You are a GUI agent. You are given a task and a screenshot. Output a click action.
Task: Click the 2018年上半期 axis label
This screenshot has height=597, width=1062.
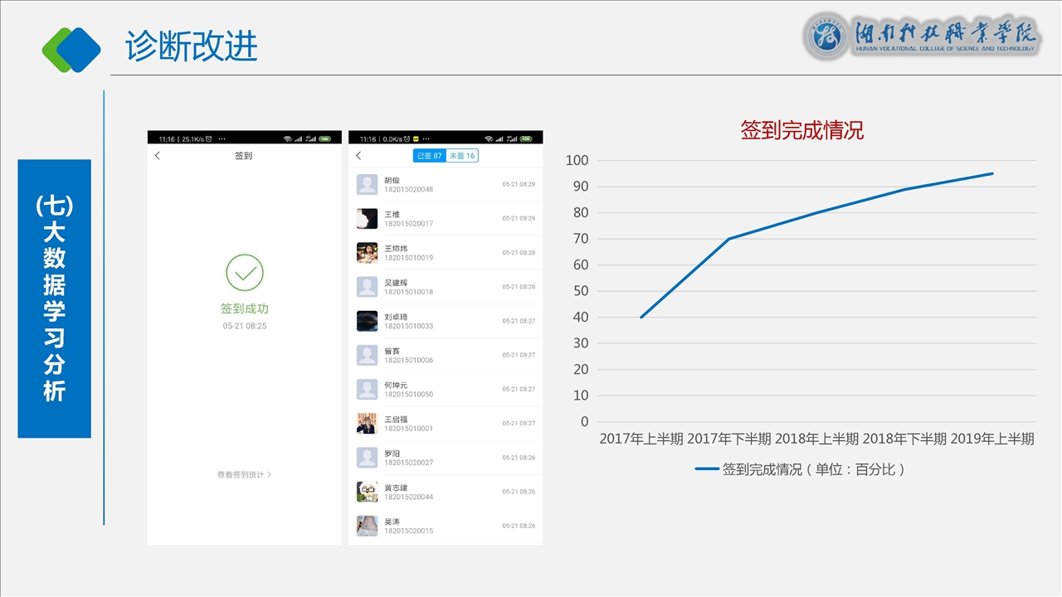pyautogui.click(x=816, y=439)
